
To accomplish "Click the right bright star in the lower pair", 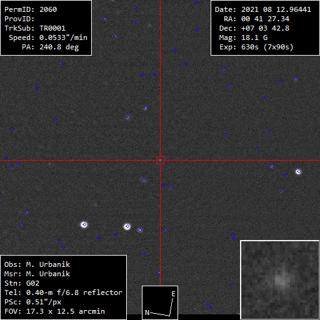I will coord(127,226).
